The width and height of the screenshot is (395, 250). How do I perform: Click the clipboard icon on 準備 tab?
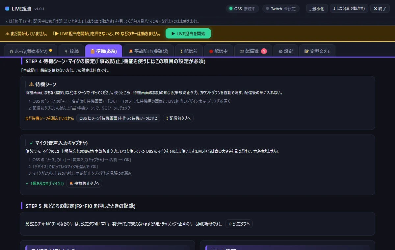pos(92,51)
